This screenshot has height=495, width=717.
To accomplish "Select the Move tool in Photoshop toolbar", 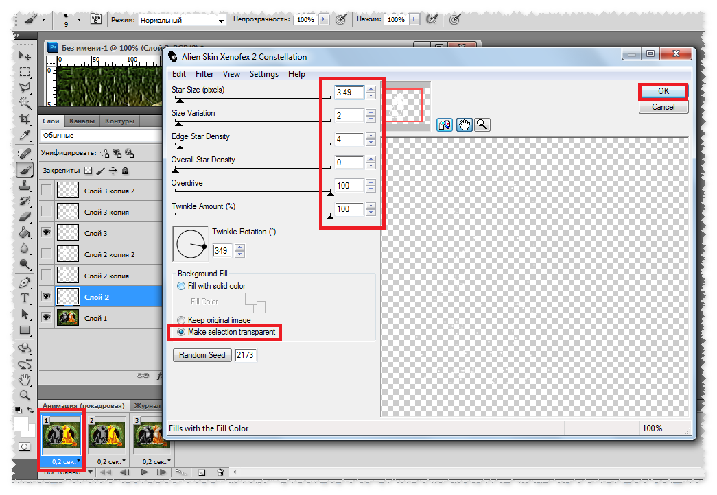I will (x=25, y=56).
